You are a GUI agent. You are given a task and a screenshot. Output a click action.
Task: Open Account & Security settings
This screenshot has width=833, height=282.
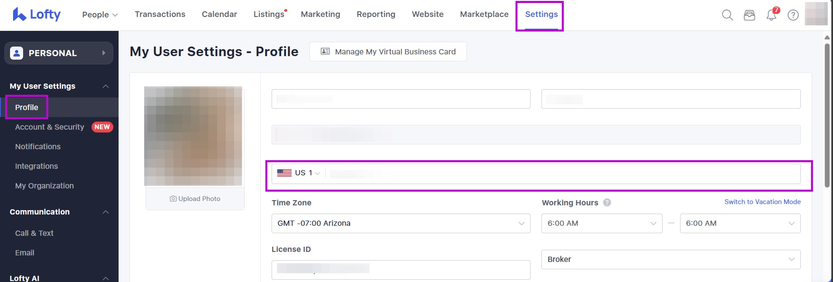[x=50, y=127]
